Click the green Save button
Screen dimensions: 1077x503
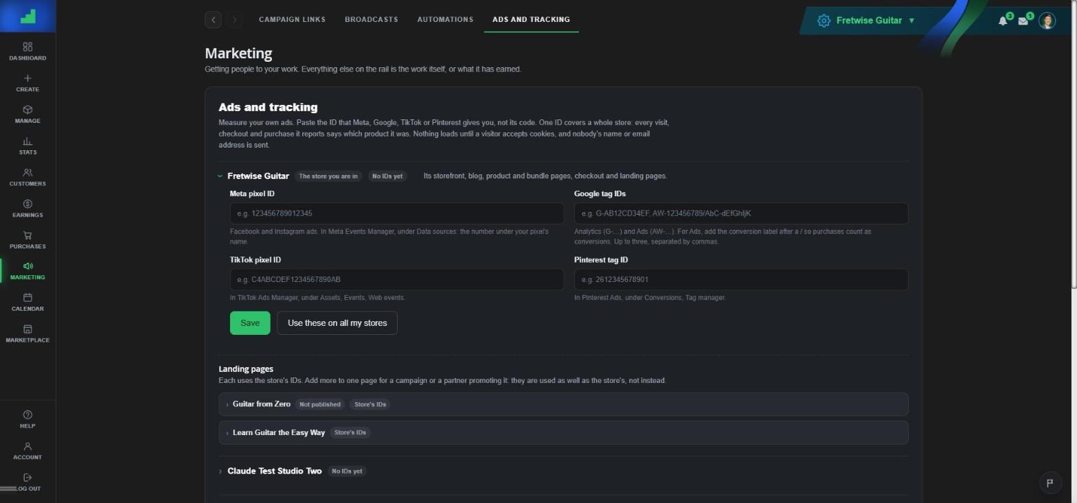click(250, 323)
